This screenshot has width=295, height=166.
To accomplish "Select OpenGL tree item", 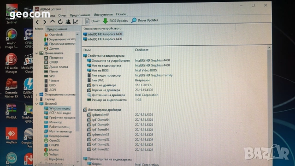I will (x=52, y=141).
